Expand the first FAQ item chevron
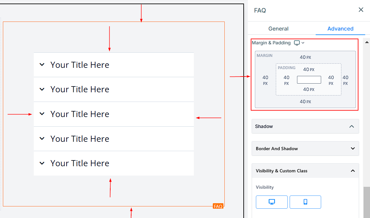Viewport: 370px width, 218px height. [x=42, y=65]
